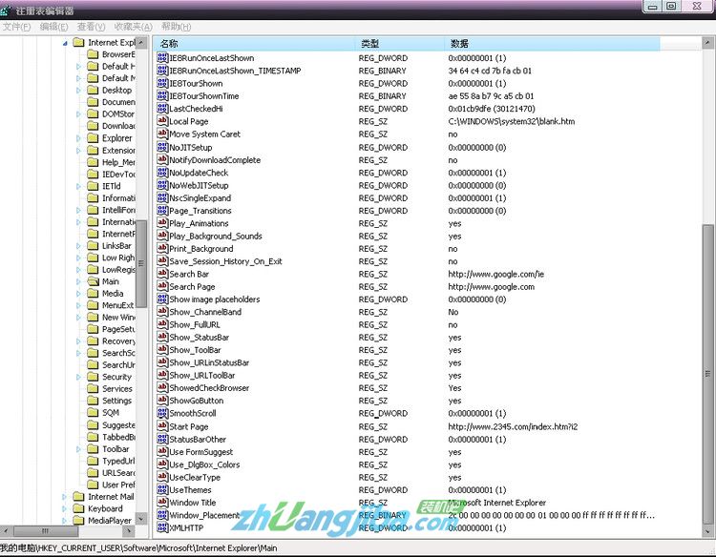Open the 文件(F) menu

click(16, 27)
